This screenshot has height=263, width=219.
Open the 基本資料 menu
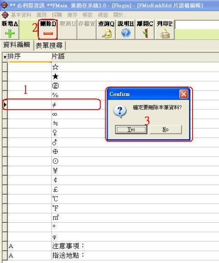click(x=21, y=15)
